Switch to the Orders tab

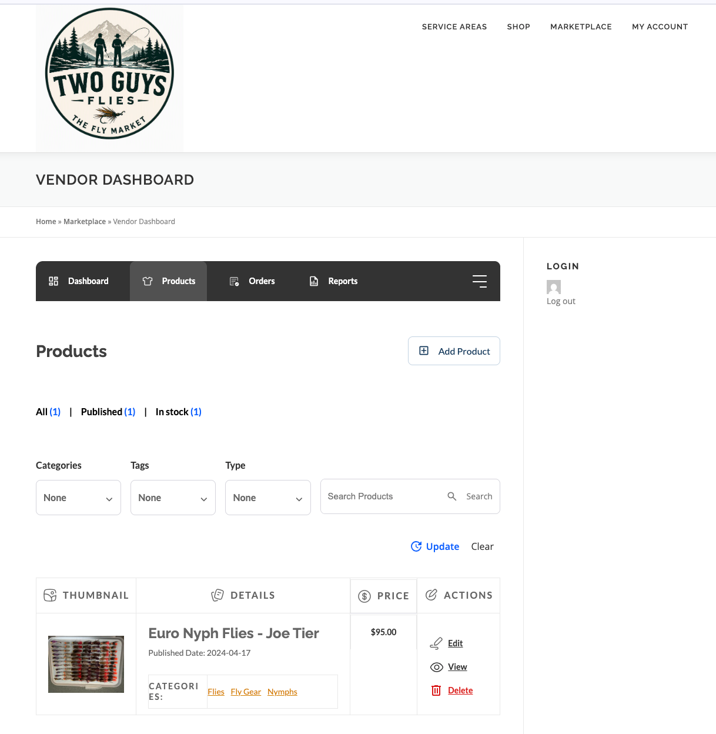click(x=252, y=281)
